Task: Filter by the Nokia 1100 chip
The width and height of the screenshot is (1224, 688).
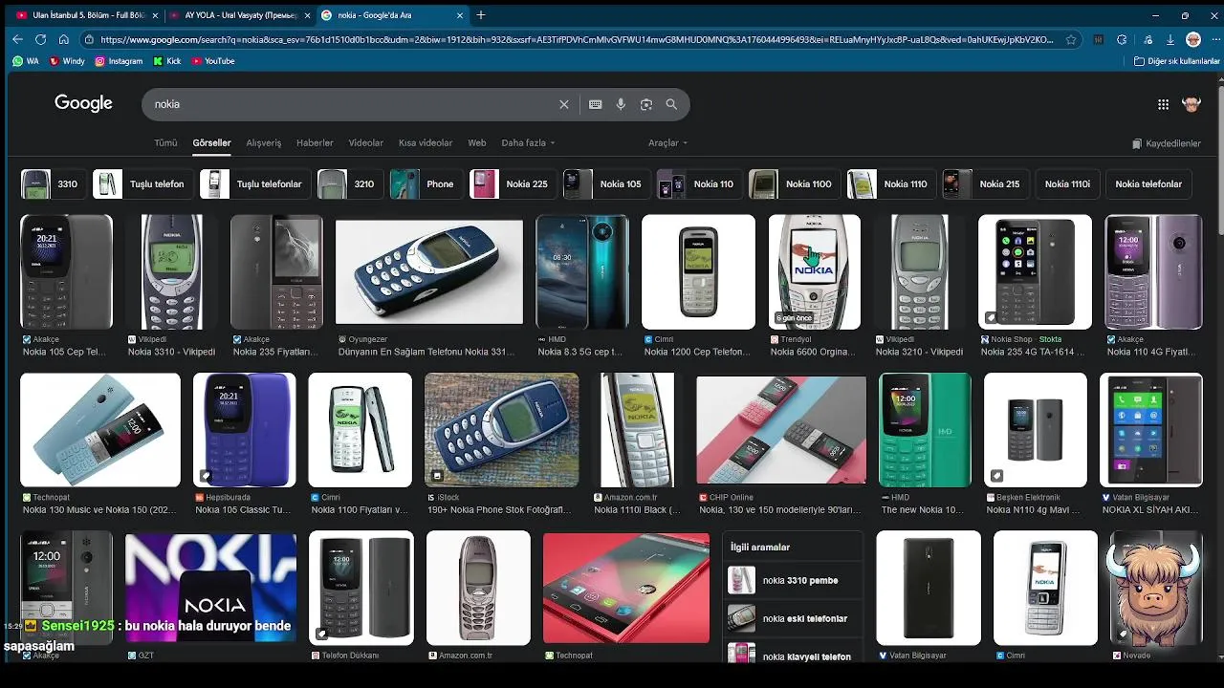Action: [x=794, y=184]
